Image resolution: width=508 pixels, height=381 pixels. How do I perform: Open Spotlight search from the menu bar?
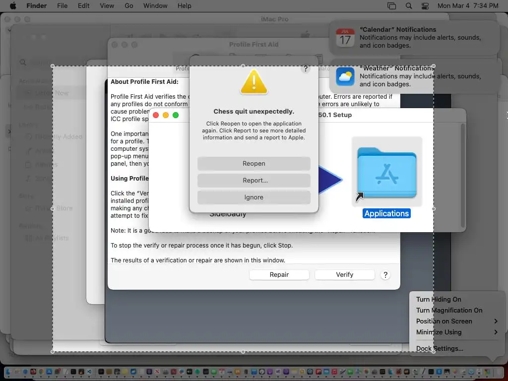point(409,6)
